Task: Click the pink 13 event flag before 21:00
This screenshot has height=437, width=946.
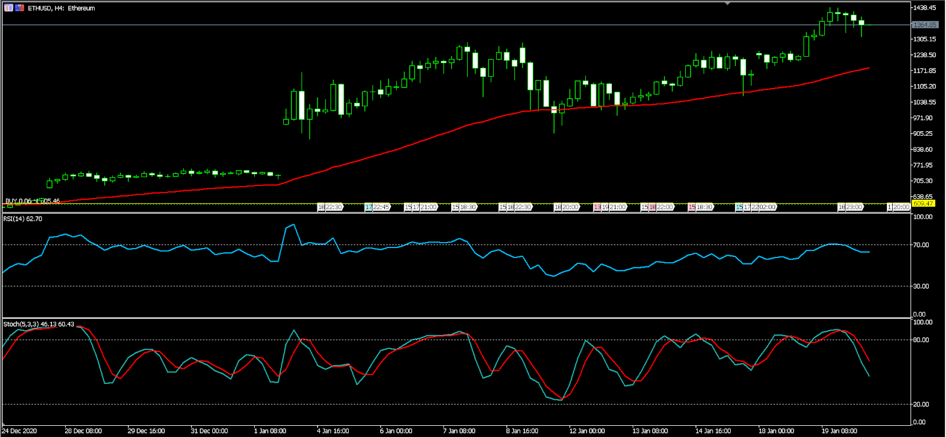Action: point(597,207)
